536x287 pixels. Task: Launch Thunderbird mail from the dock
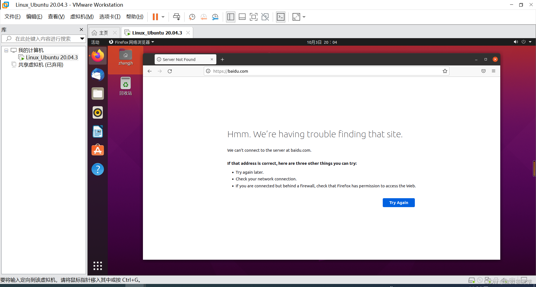[x=98, y=75]
